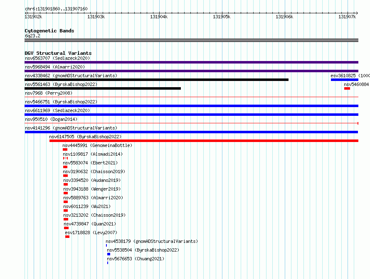
Task: Open the nsv5968494 (Almarri2020) label
Action: click(55, 67)
